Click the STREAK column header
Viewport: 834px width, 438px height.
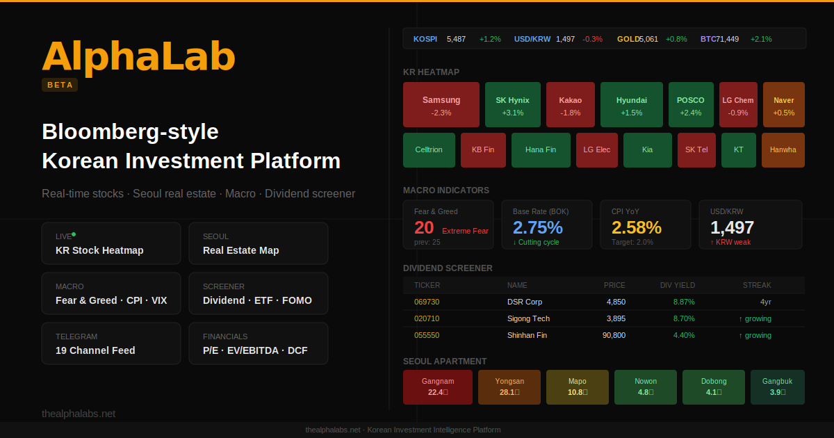point(757,285)
